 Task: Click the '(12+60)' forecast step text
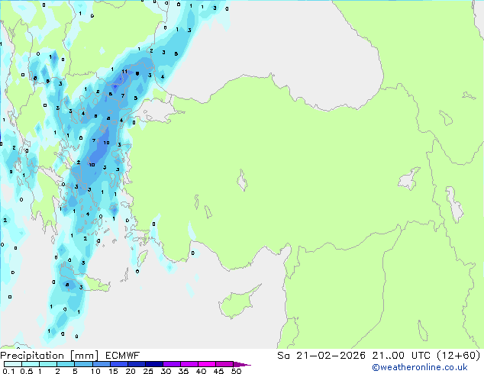coord(459,356)
